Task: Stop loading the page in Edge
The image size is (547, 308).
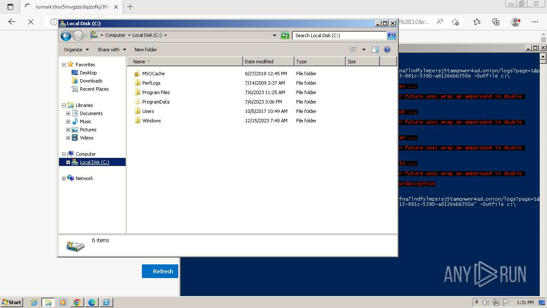Action: pyautogui.click(x=31, y=21)
